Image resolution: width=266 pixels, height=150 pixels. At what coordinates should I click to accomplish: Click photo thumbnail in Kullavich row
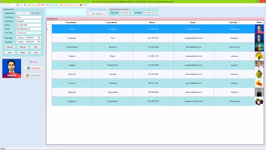tap(259, 92)
